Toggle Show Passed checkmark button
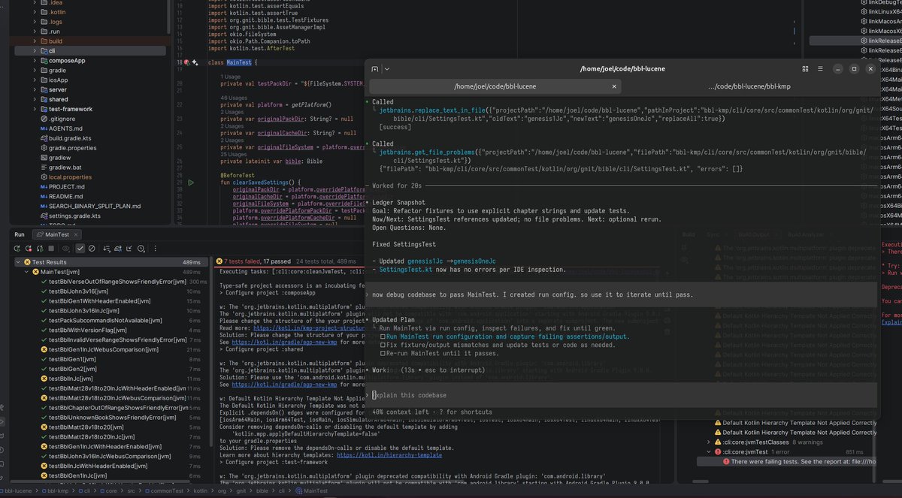The image size is (902, 498). pos(80,248)
